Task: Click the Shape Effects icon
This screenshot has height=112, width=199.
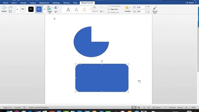Action: (56, 12)
